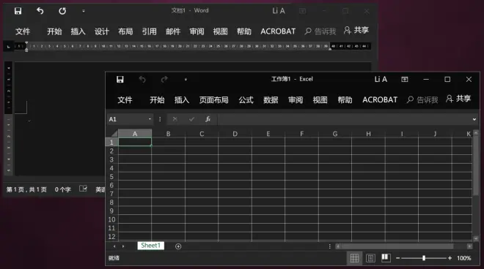This screenshot has height=269, width=484.
Task: Click into the Excel formula bar
Action: pos(344,119)
